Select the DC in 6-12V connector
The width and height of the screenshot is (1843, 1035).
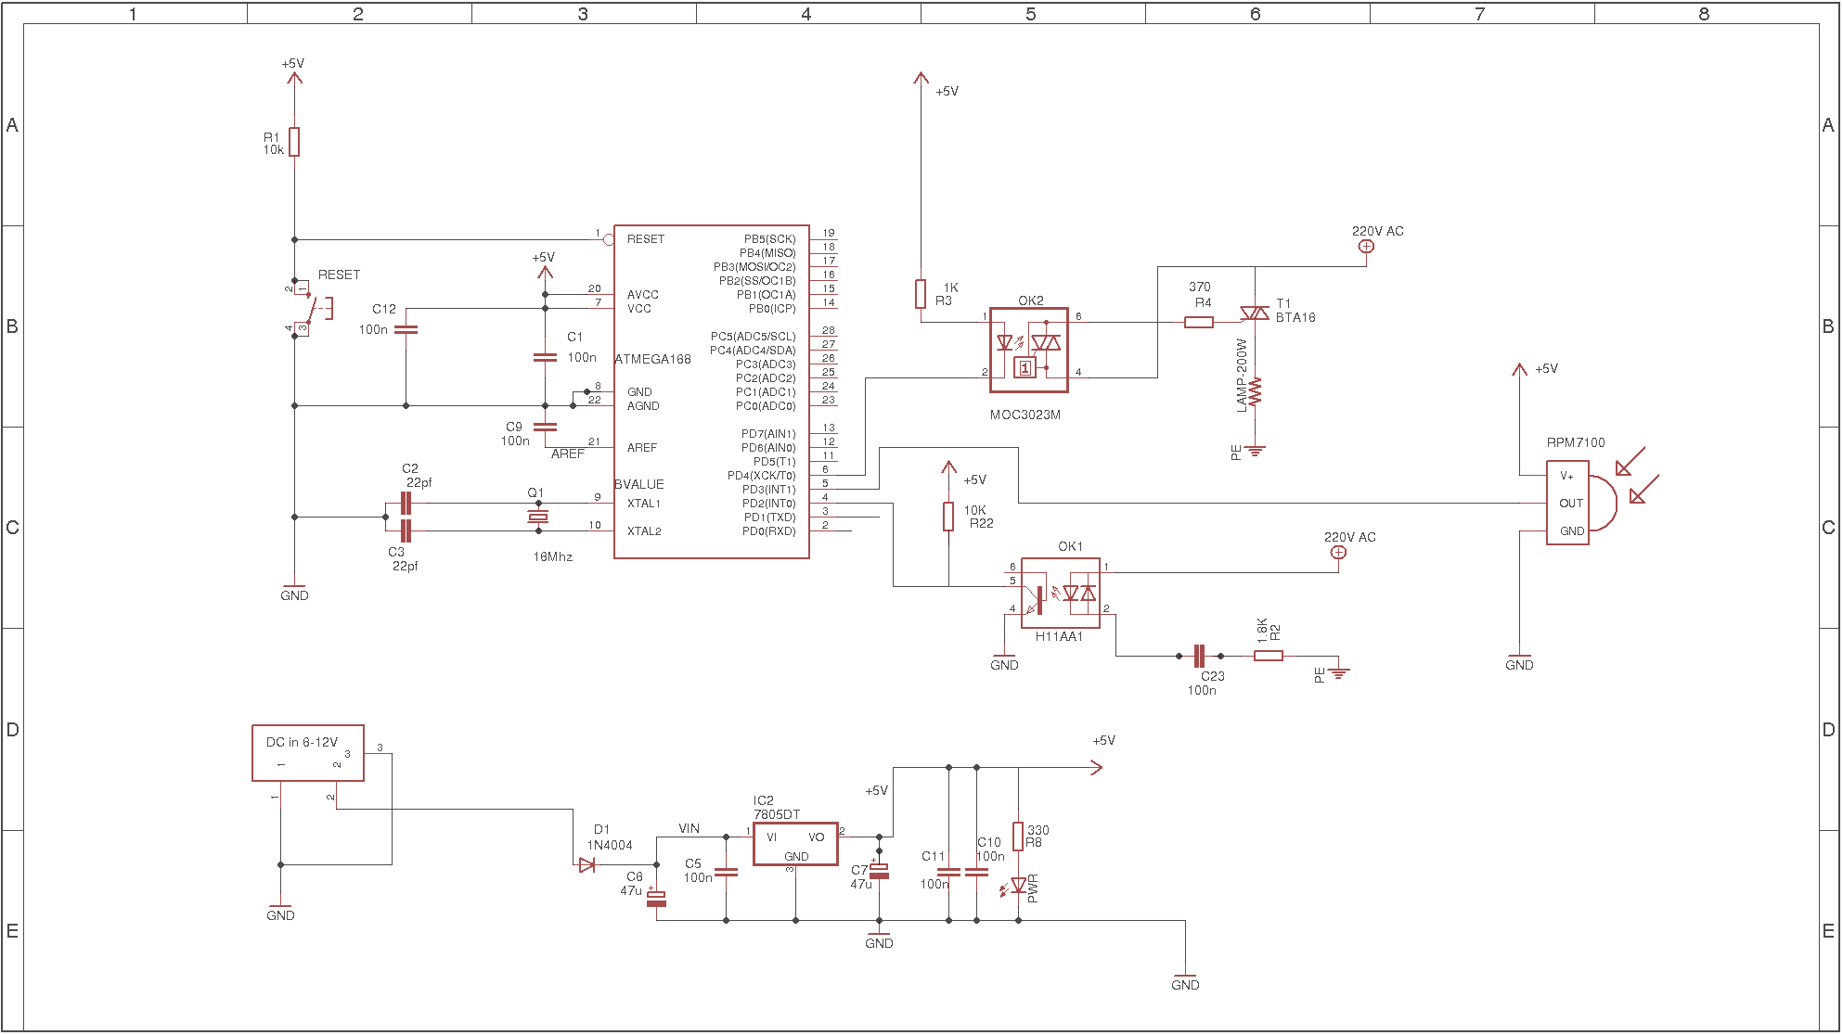[x=308, y=753]
